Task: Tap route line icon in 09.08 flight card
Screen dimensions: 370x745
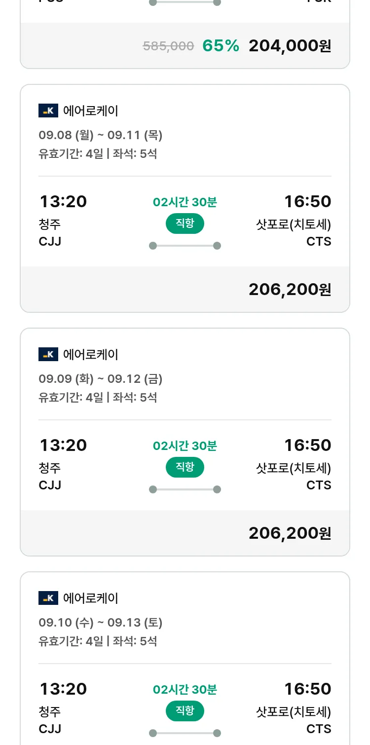Action: pyautogui.click(x=185, y=246)
